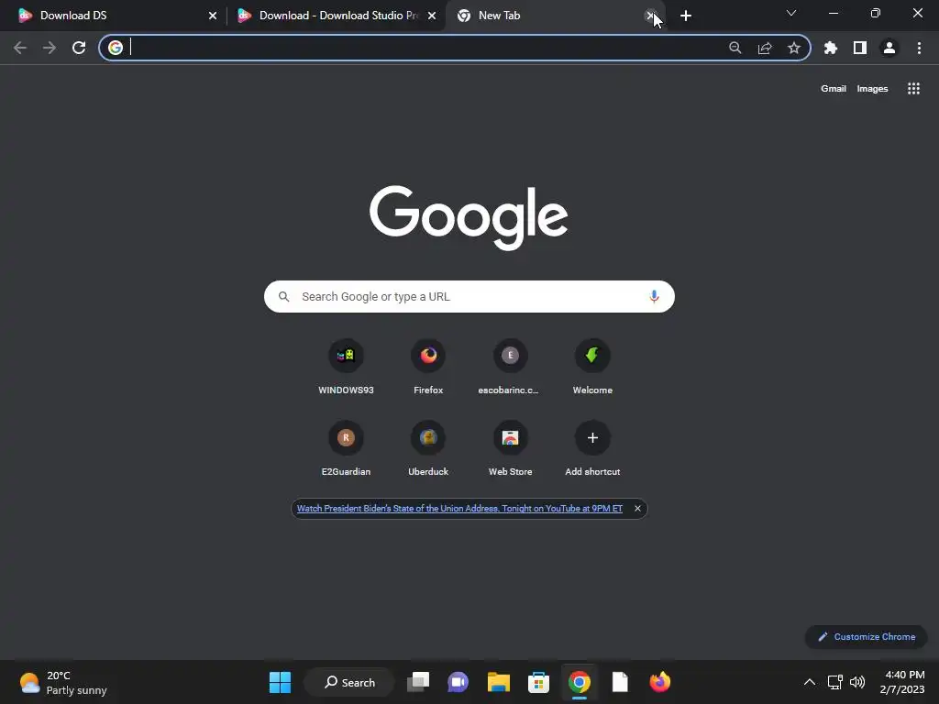
Task: Open Microsoft Store from taskbar
Action: [x=538, y=682]
